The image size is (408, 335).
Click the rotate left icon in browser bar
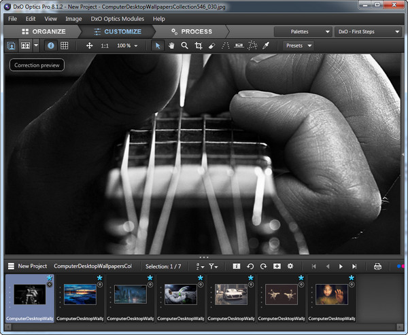point(250,266)
